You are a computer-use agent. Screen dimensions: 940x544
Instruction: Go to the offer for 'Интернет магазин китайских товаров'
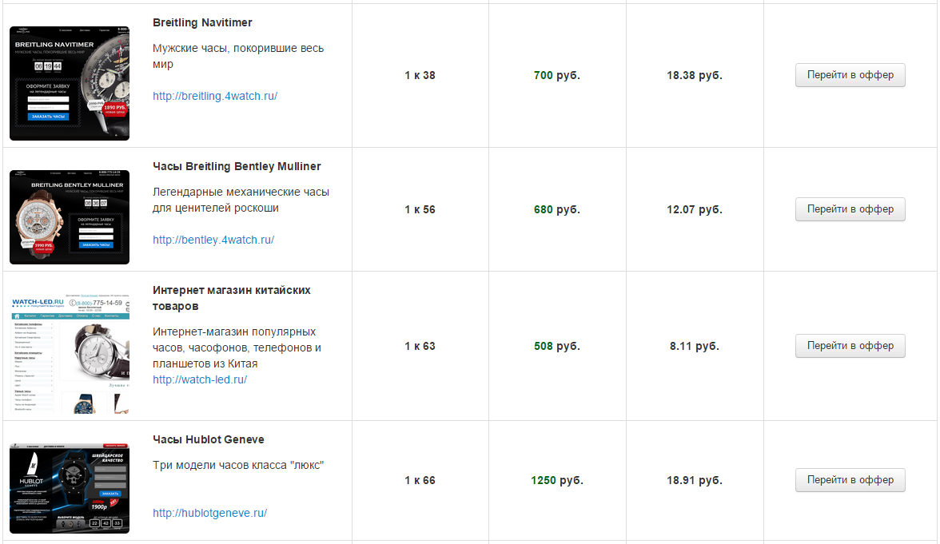(x=850, y=346)
